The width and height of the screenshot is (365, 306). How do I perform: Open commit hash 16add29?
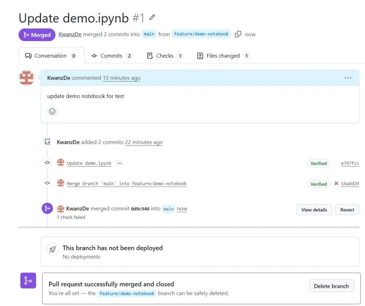(350, 184)
